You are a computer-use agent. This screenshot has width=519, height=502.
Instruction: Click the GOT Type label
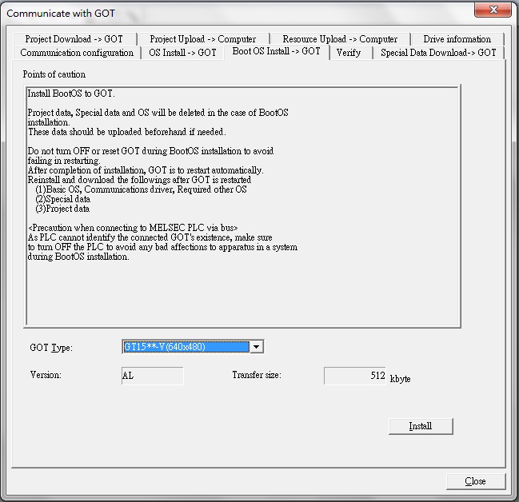[51, 348]
